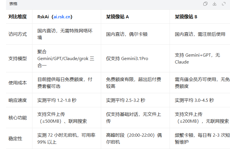Click the 使用成本 row label
The width and height of the screenshot is (230, 149).
pyautogui.click(x=17, y=83)
